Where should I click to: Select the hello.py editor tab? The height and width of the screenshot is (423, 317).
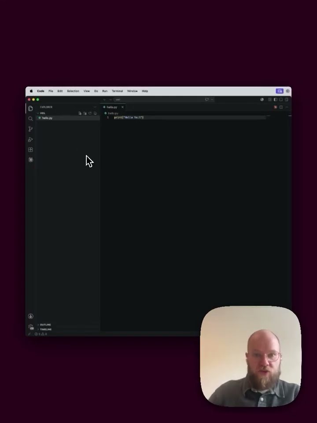(x=113, y=107)
